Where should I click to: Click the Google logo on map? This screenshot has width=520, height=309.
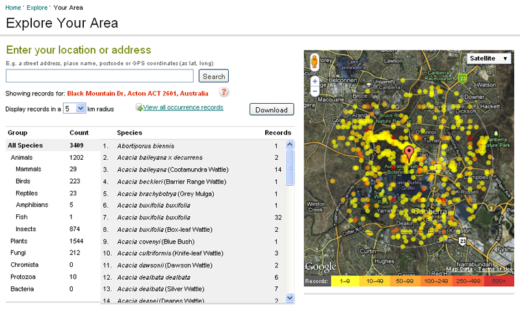pos(320,267)
